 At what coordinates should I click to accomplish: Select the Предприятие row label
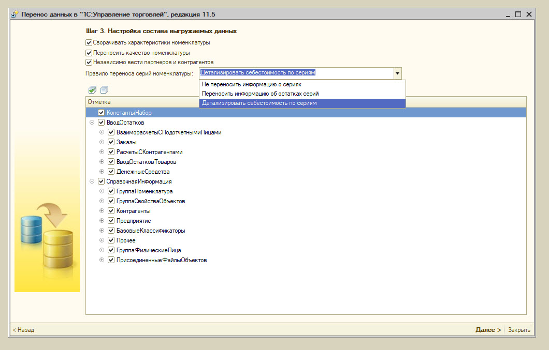[x=134, y=221]
